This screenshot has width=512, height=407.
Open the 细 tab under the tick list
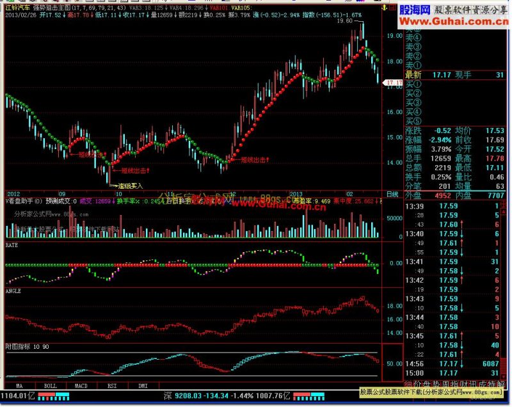[408, 384]
